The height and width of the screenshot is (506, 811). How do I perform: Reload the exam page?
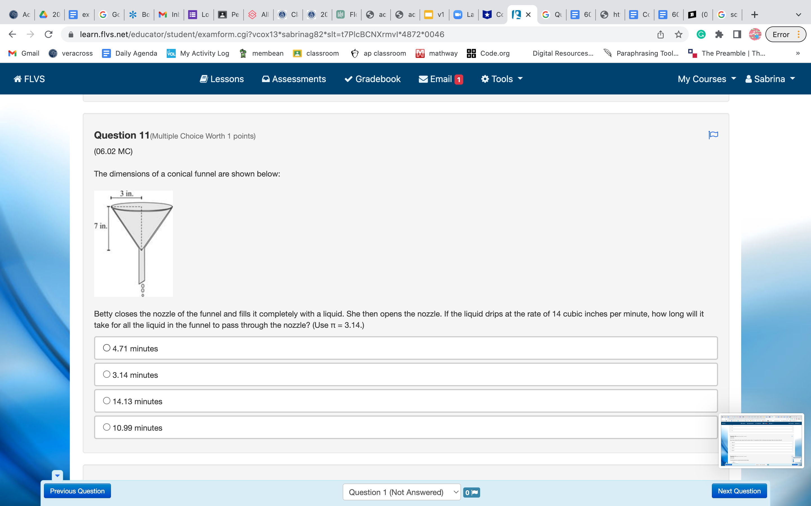coord(49,35)
